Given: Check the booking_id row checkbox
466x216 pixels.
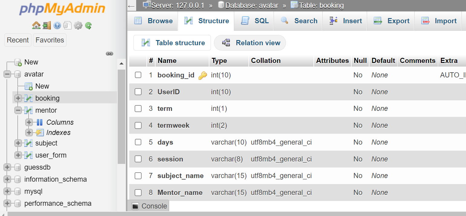Looking at the screenshot, I should coord(138,75).
